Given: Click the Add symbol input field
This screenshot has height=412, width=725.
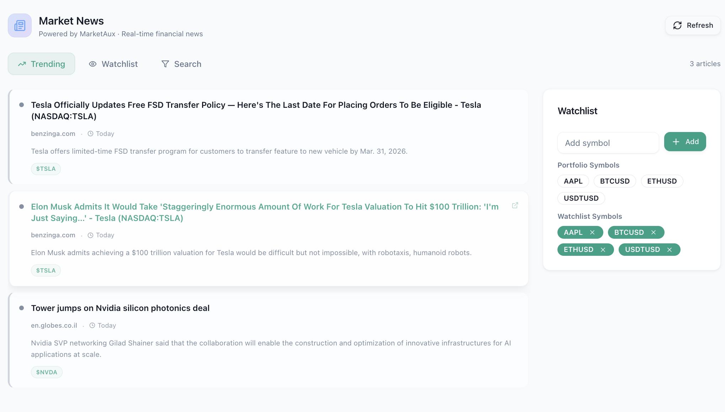Looking at the screenshot, I should click(x=608, y=143).
